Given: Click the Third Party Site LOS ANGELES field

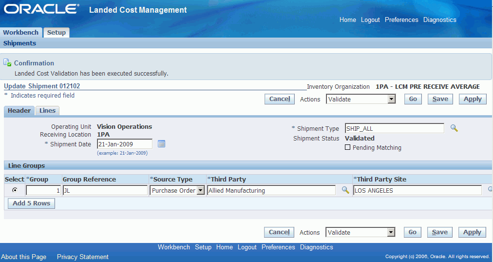Looking at the screenshot, I should pos(417,190).
